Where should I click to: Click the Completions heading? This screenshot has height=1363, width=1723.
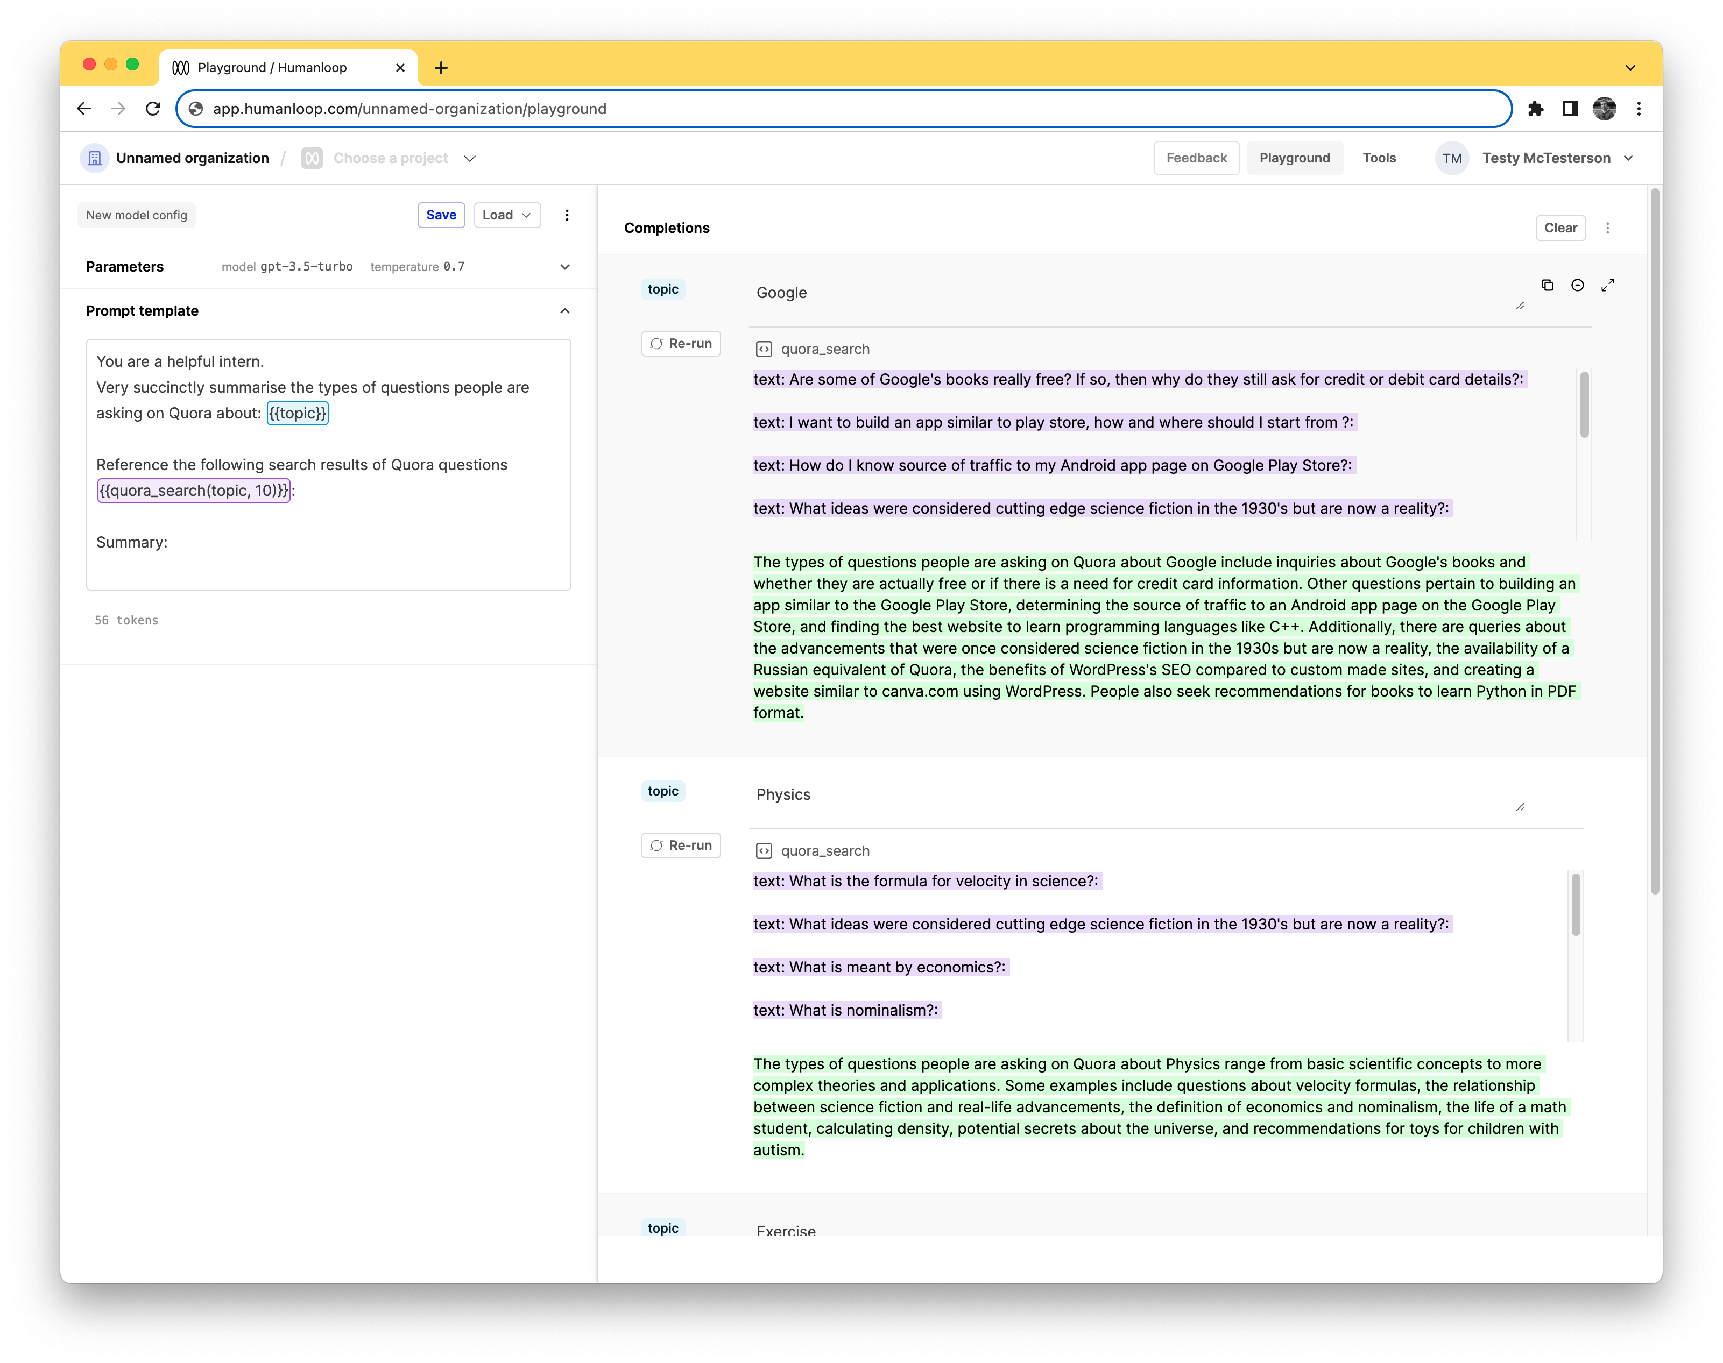pos(667,228)
